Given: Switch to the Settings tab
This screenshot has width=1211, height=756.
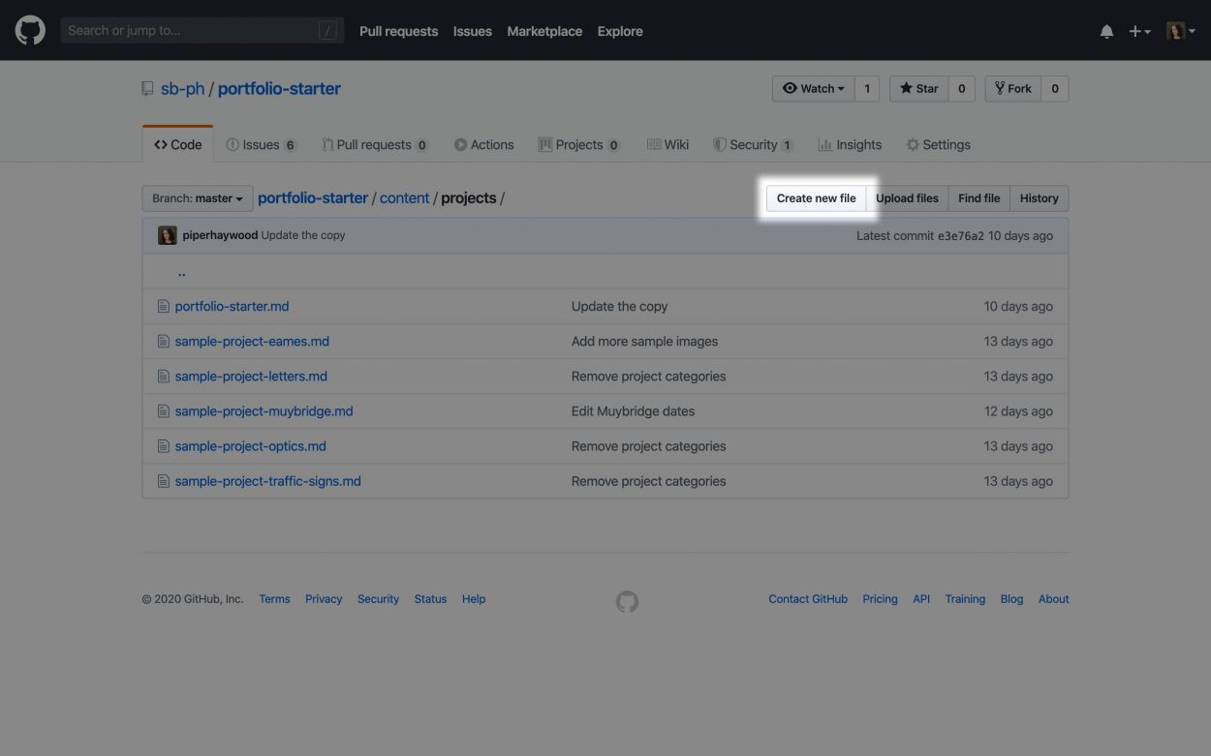Looking at the screenshot, I should [x=938, y=144].
